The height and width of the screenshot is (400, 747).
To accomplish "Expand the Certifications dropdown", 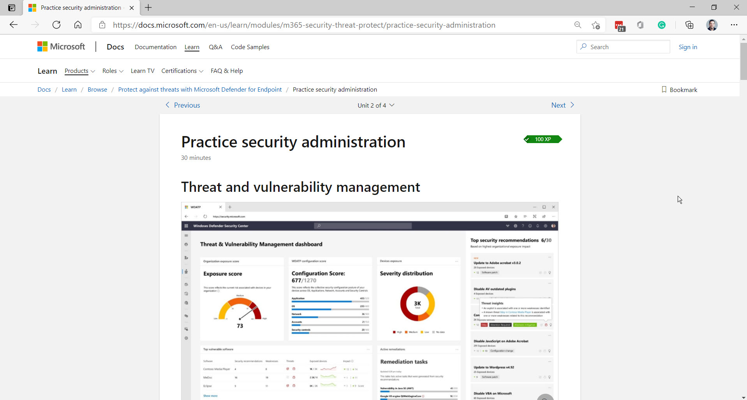I will pos(182,71).
